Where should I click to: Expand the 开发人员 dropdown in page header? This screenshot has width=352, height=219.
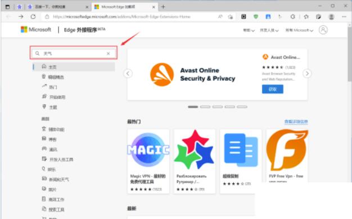click(x=269, y=30)
